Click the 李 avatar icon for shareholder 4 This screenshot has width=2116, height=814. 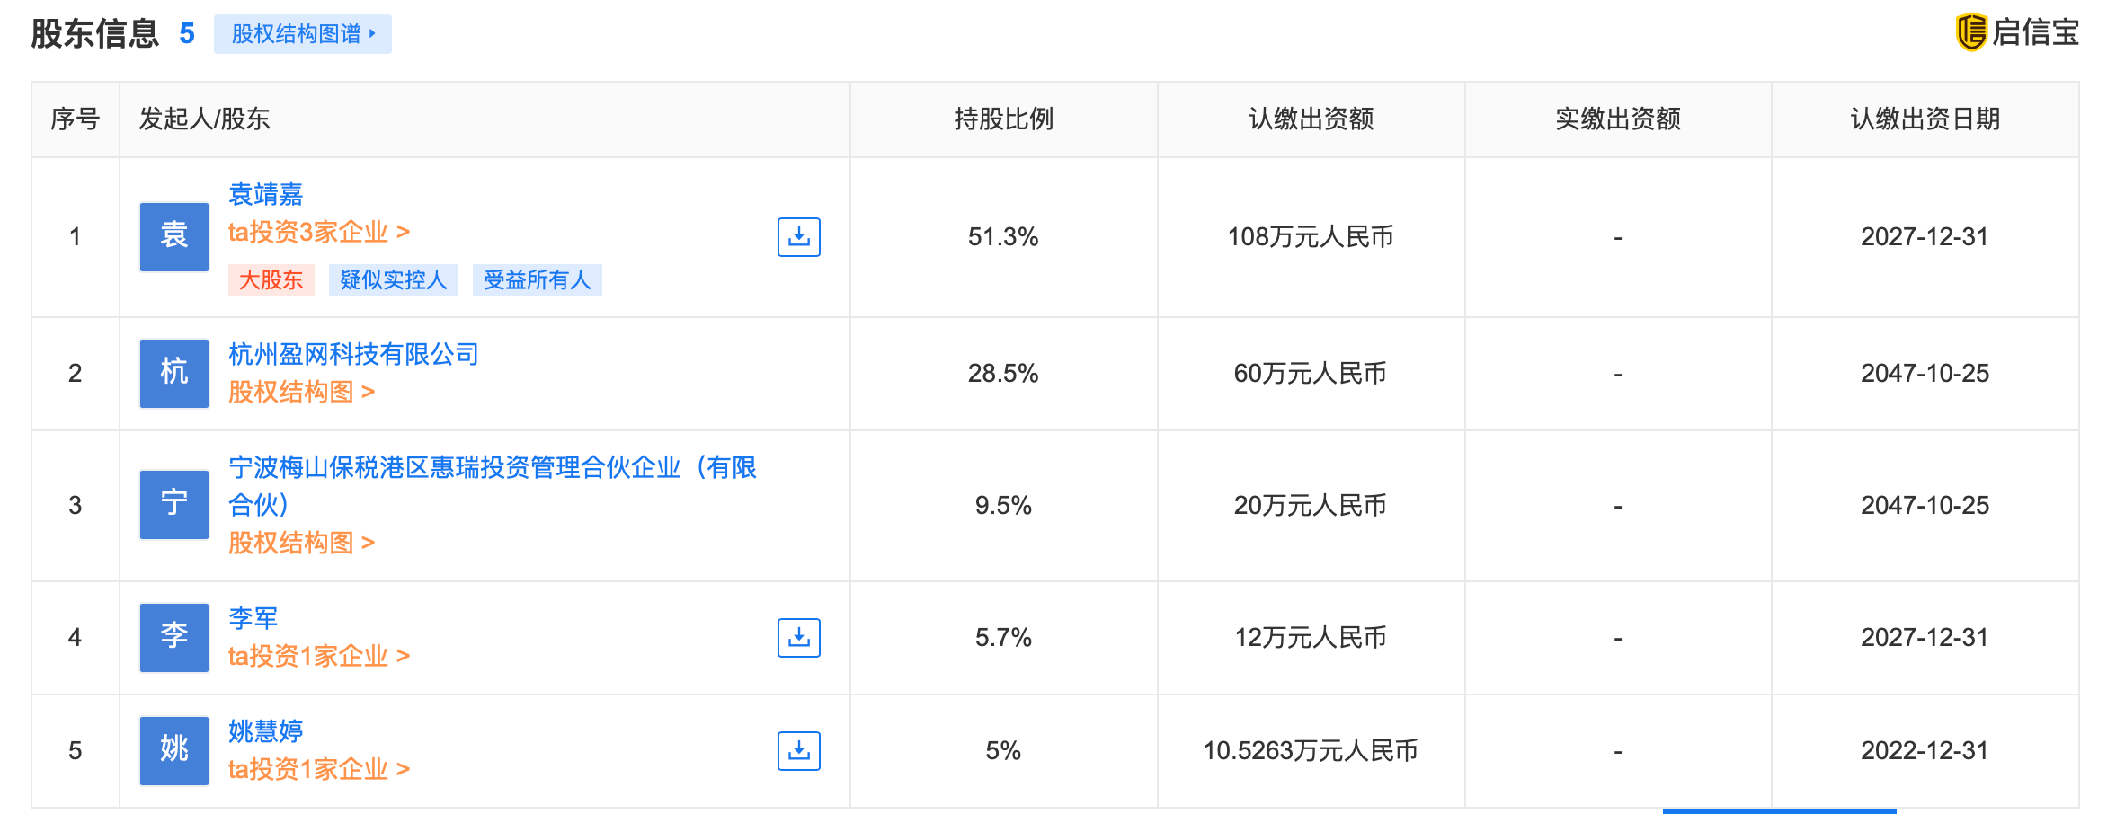[173, 637]
